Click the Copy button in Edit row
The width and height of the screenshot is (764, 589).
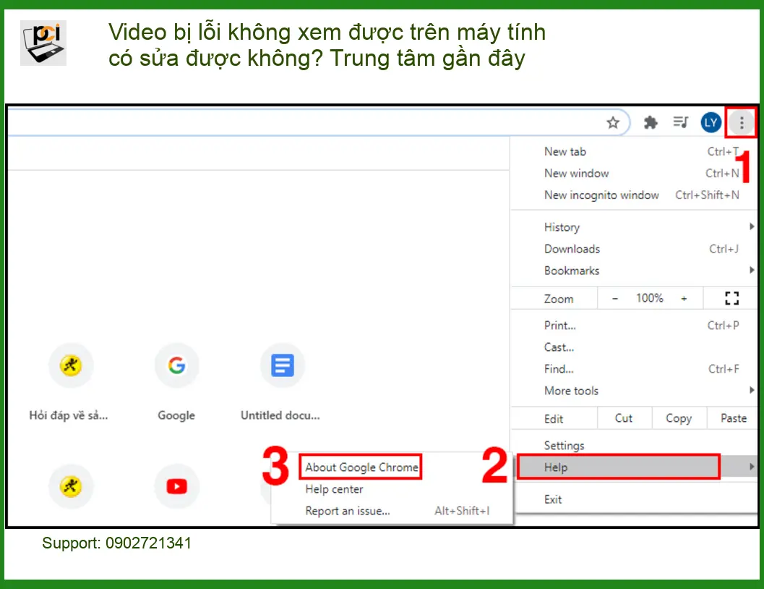(678, 418)
